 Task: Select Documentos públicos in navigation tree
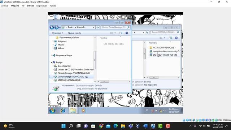[x=69, y=38]
